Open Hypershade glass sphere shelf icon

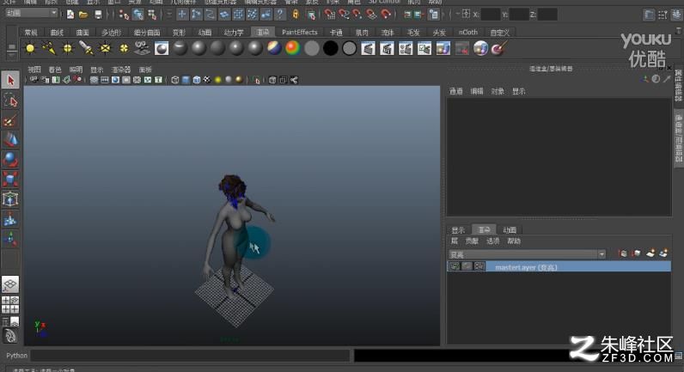coord(480,48)
